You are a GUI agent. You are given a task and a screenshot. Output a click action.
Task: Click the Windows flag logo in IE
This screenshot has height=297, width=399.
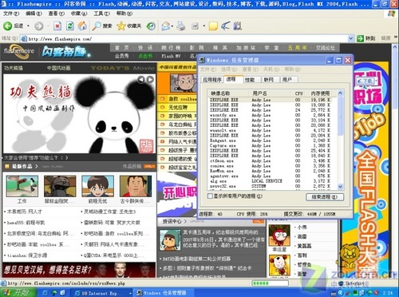pos(391,14)
